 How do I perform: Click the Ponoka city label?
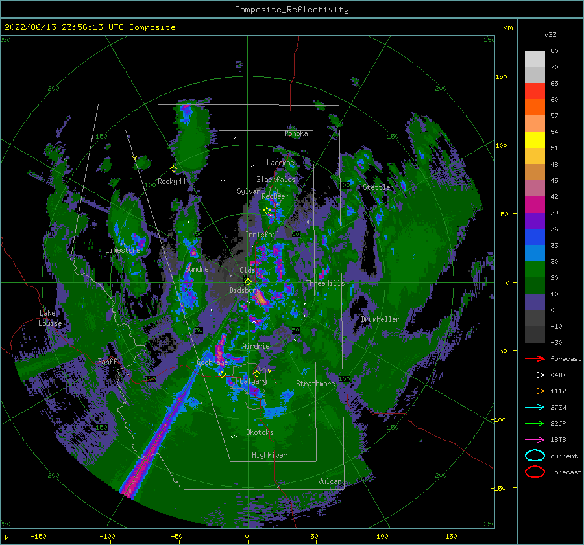coord(296,133)
